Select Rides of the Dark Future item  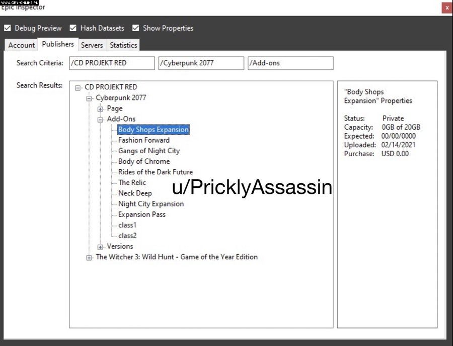pyautogui.click(x=155, y=172)
